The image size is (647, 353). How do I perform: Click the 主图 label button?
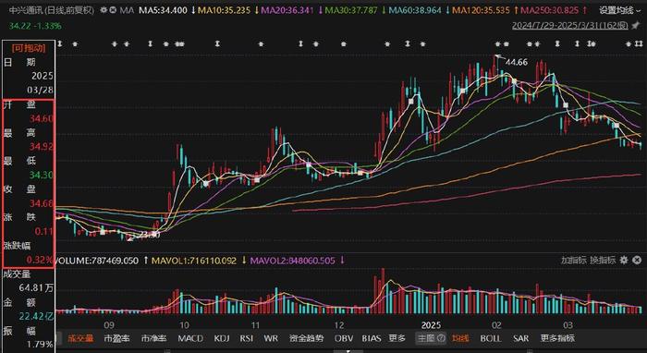tap(427, 338)
